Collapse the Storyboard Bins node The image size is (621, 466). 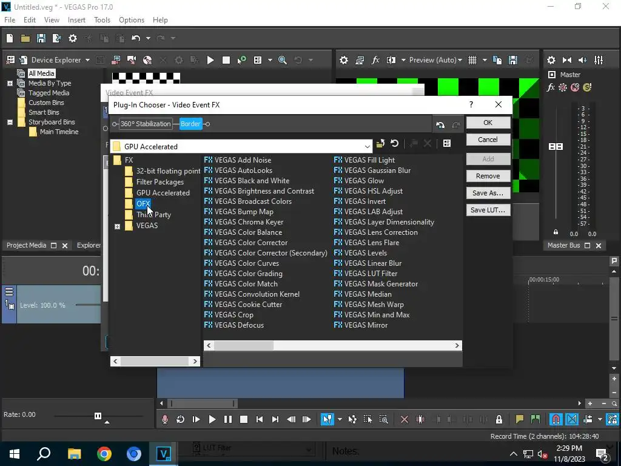[x=10, y=122]
